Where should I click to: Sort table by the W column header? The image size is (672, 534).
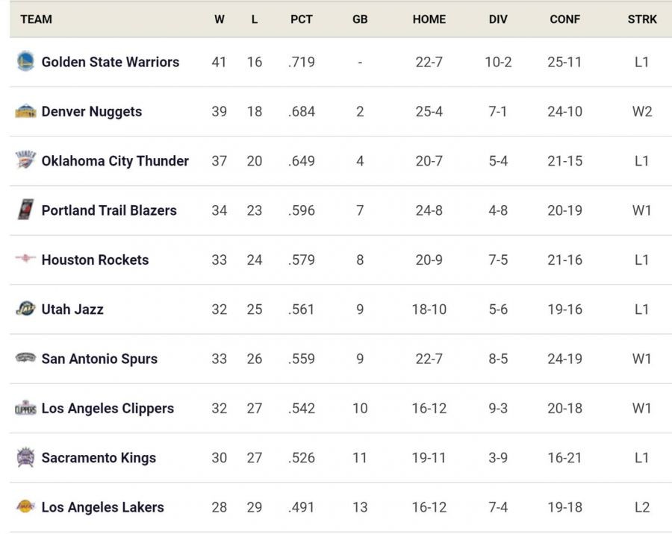(219, 19)
